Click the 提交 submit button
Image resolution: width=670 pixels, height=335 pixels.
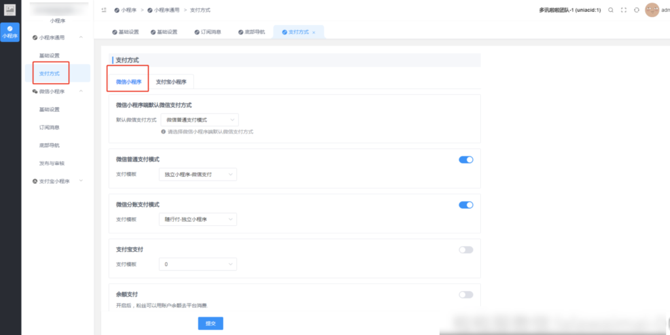[x=211, y=323]
